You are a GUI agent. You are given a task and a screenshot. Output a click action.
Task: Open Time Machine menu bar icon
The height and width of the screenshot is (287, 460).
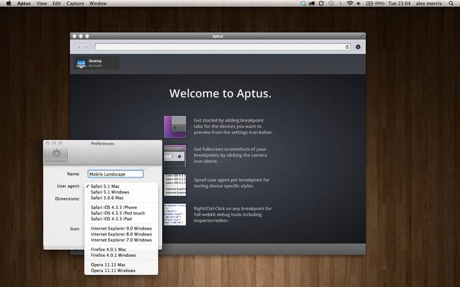[331, 3]
